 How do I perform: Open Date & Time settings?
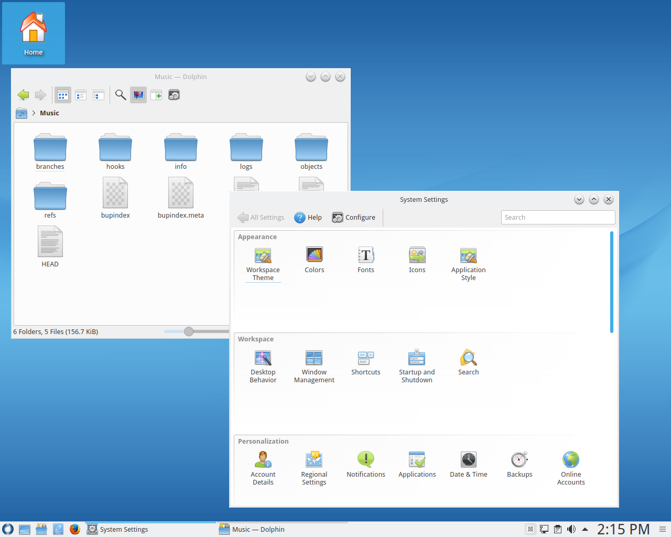[x=469, y=465]
